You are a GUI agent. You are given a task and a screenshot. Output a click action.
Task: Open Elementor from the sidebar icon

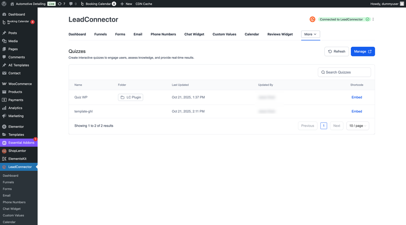(x=4, y=127)
